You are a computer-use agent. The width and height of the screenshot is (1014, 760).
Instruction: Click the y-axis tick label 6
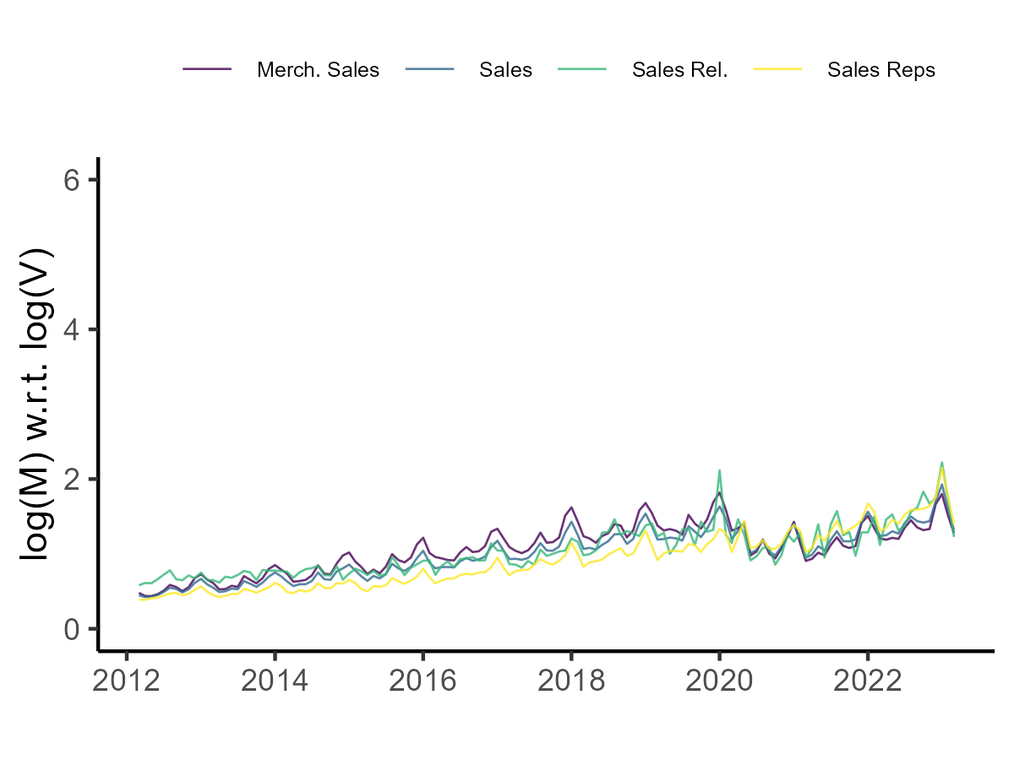[x=71, y=180]
